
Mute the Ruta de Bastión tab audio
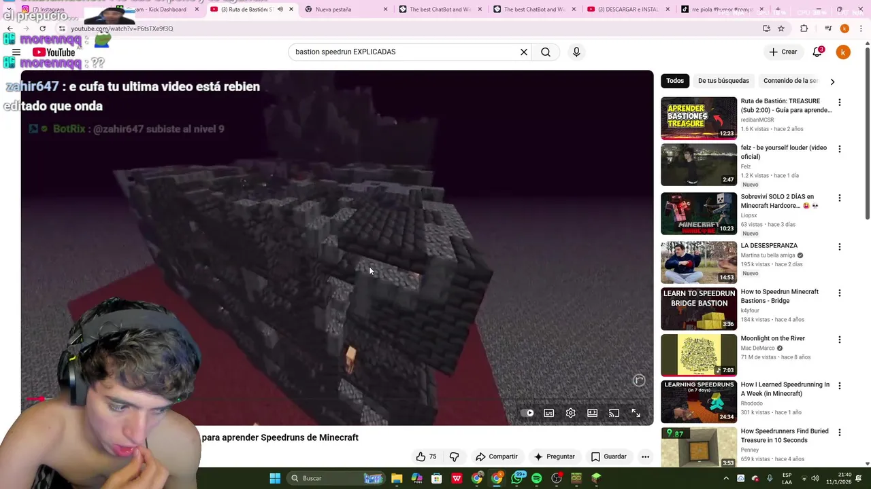pyautogui.click(x=280, y=10)
